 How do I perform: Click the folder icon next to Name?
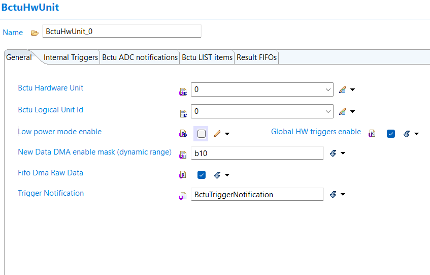point(35,33)
